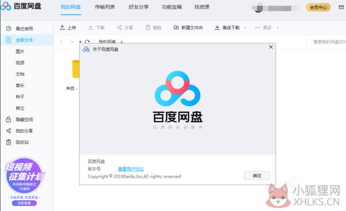
Task: Select 视频 category in sidebar
Action: tap(20, 63)
